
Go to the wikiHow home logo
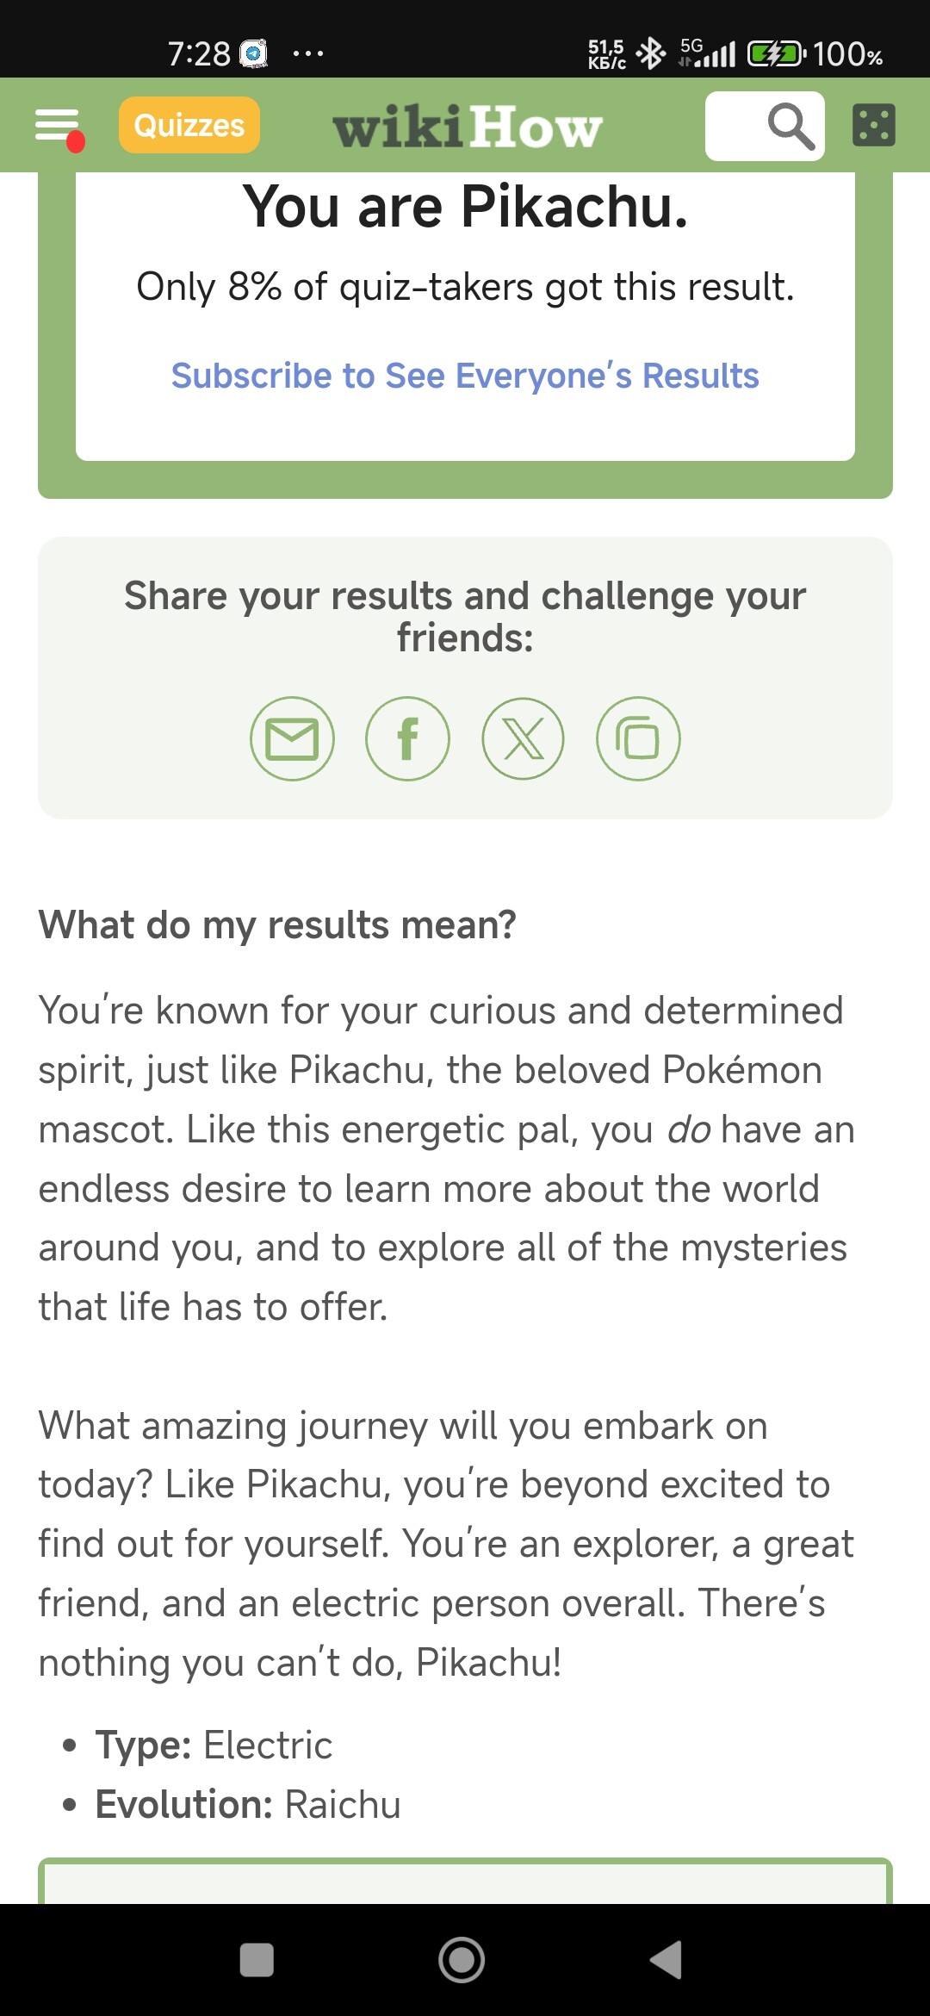coord(468,128)
